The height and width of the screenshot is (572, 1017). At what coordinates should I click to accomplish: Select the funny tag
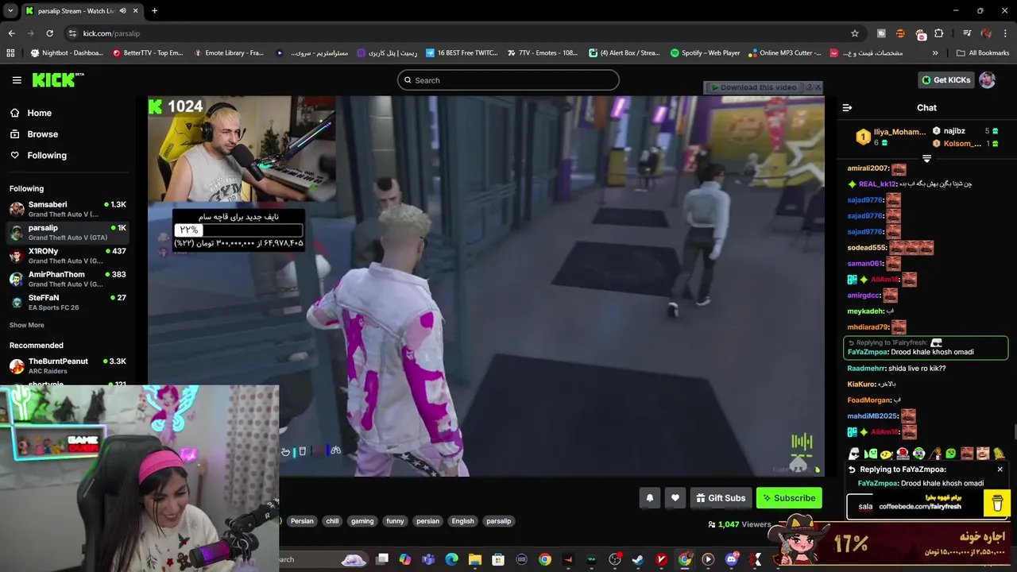click(395, 521)
